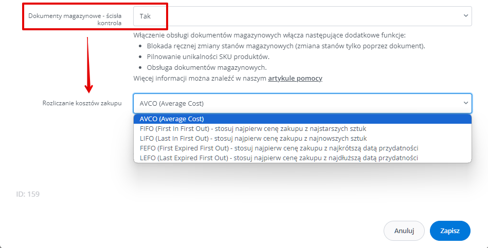Open the 'artykule pomocy' help link
Viewport: 488px width, 248px height.
(295, 79)
